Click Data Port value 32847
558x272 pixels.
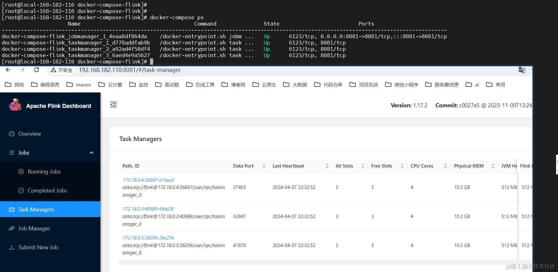click(239, 216)
